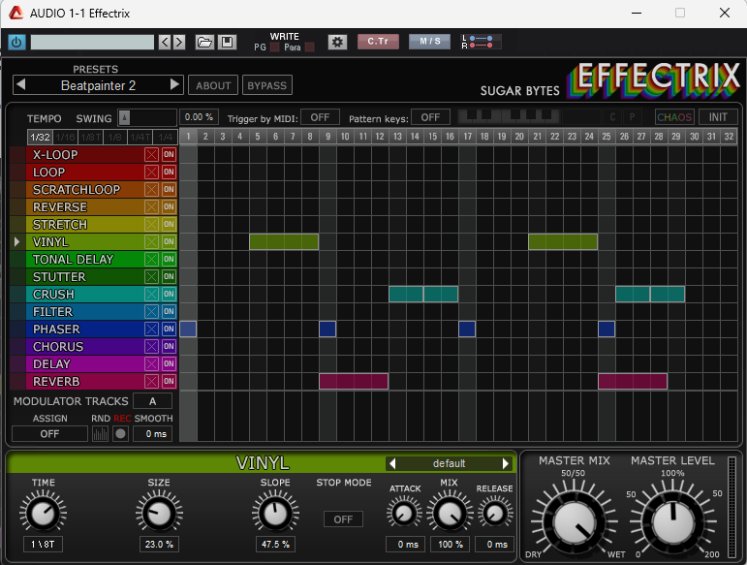Toggle the plugin power button
This screenshot has width=747, height=565.
[16, 42]
